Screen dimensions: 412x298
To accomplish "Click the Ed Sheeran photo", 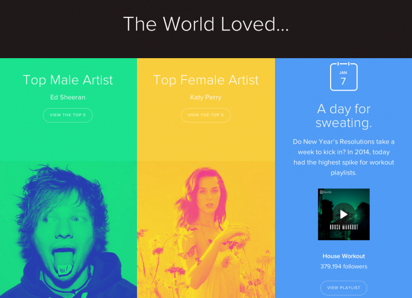I will pos(68,230).
